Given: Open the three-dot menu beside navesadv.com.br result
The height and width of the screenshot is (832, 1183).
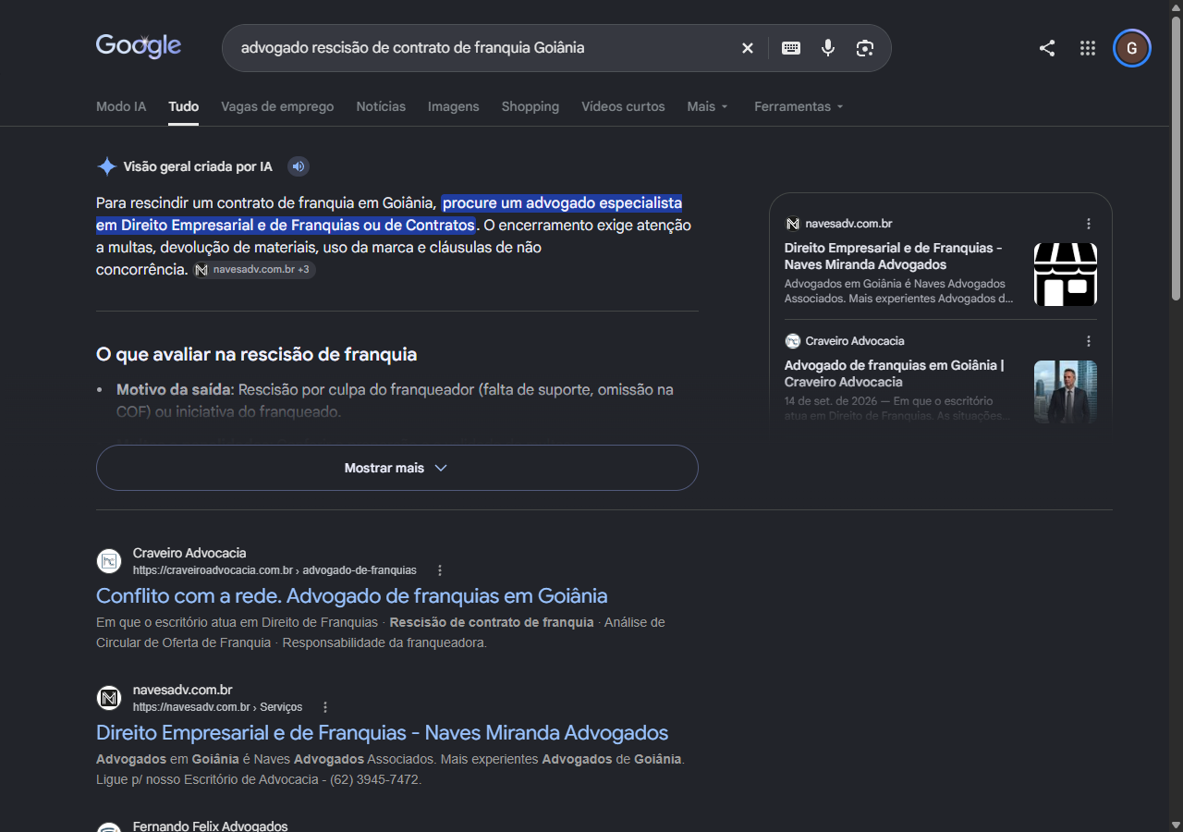Looking at the screenshot, I should (325, 707).
